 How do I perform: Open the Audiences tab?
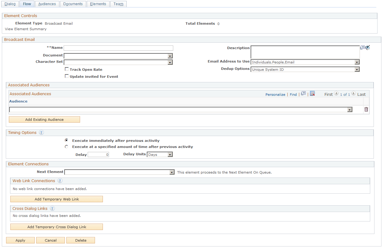click(x=47, y=4)
